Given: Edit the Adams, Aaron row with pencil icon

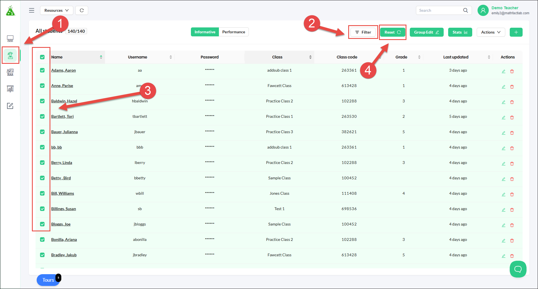Looking at the screenshot, I should (x=504, y=71).
